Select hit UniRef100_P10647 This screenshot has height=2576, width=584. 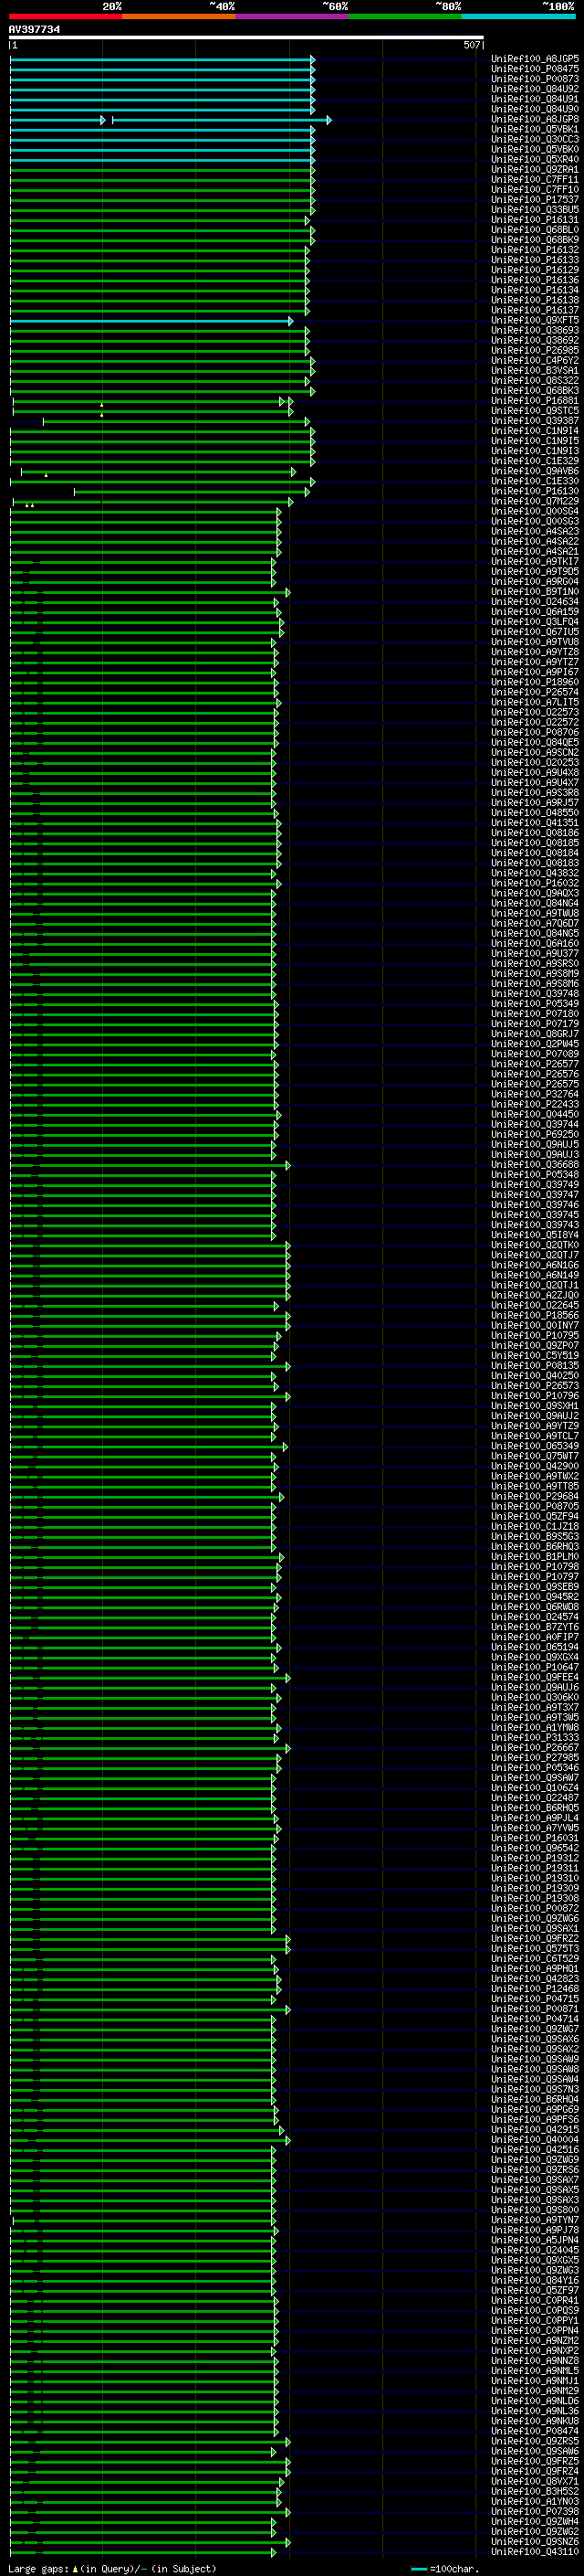coord(534,1667)
